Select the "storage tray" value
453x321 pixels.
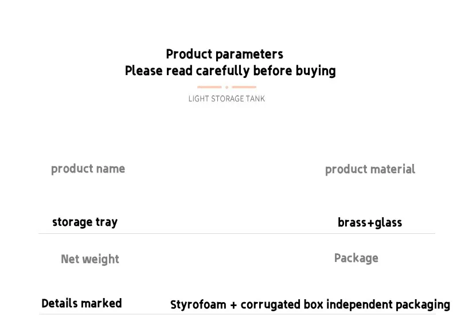85,222
